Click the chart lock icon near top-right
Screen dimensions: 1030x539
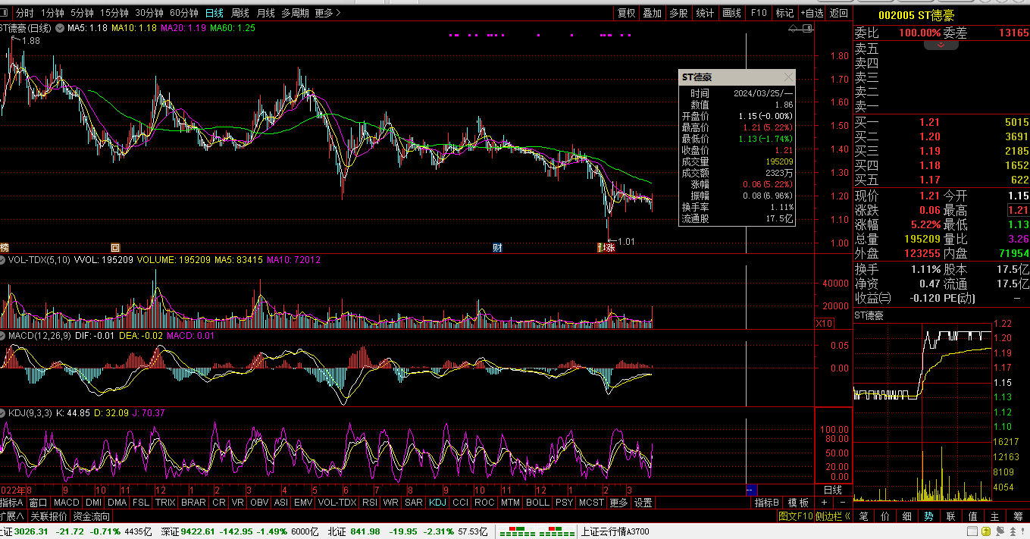(x=806, y=28)
